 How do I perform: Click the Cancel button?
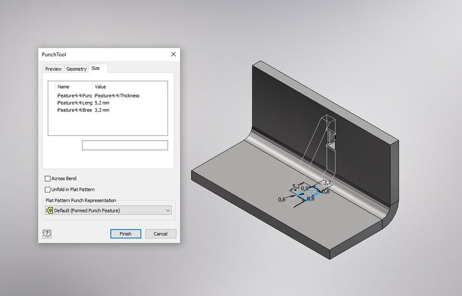[x=161, y=234]
